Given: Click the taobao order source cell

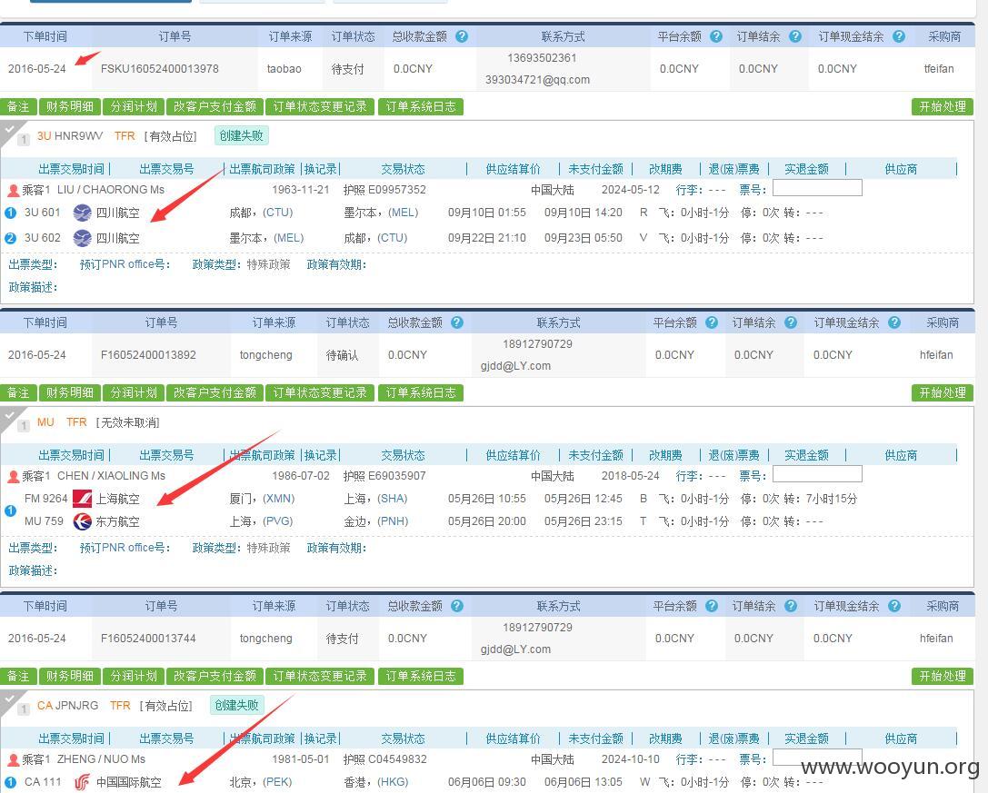Looking at the screenshot, I should coord(284,69).
